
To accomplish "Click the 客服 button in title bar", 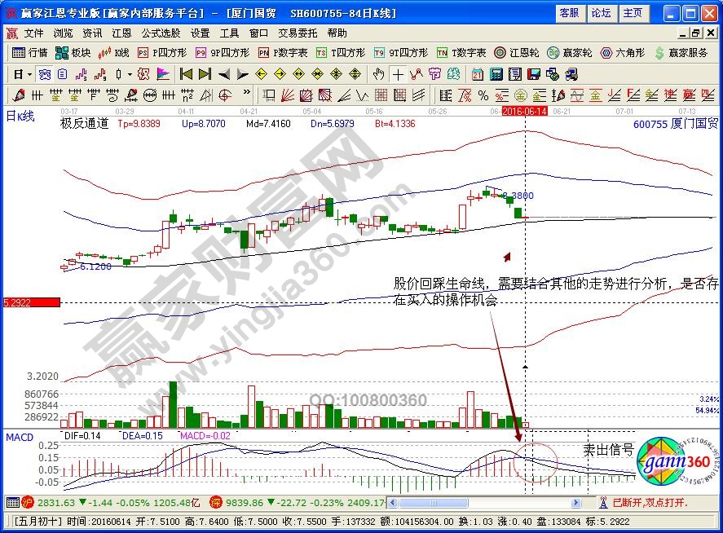I will pos(569,13).
